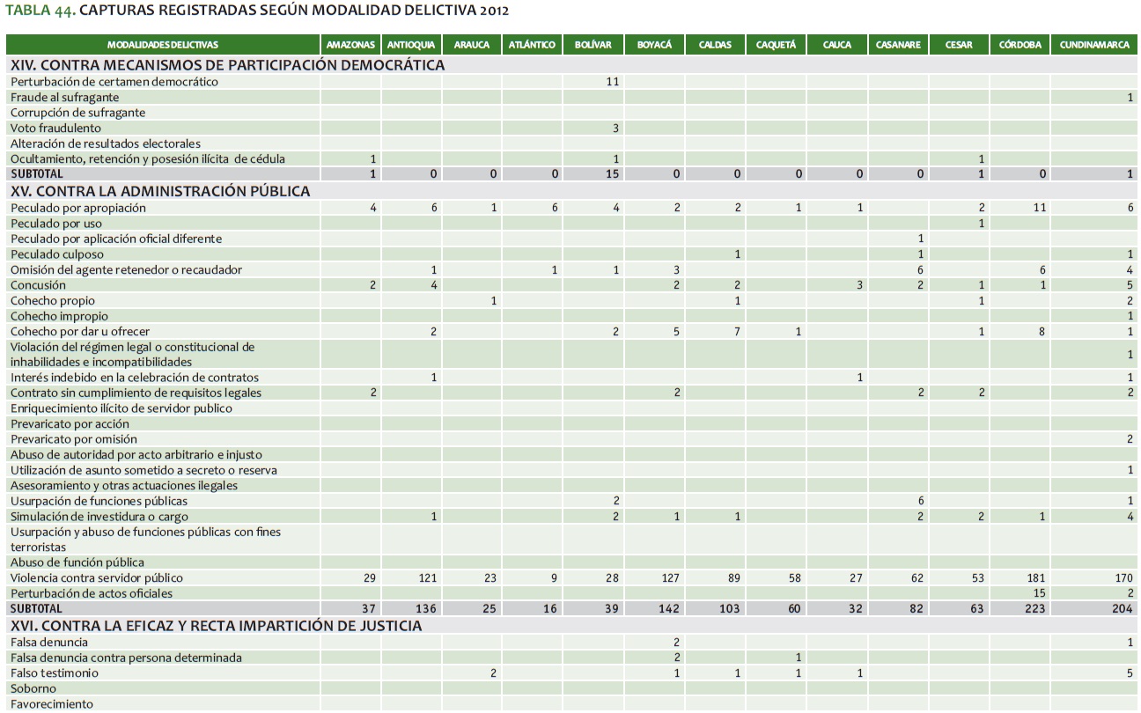
Task: Select the 'Perturbación de actos oficiales' row label
Action: (x=92, y=593)
